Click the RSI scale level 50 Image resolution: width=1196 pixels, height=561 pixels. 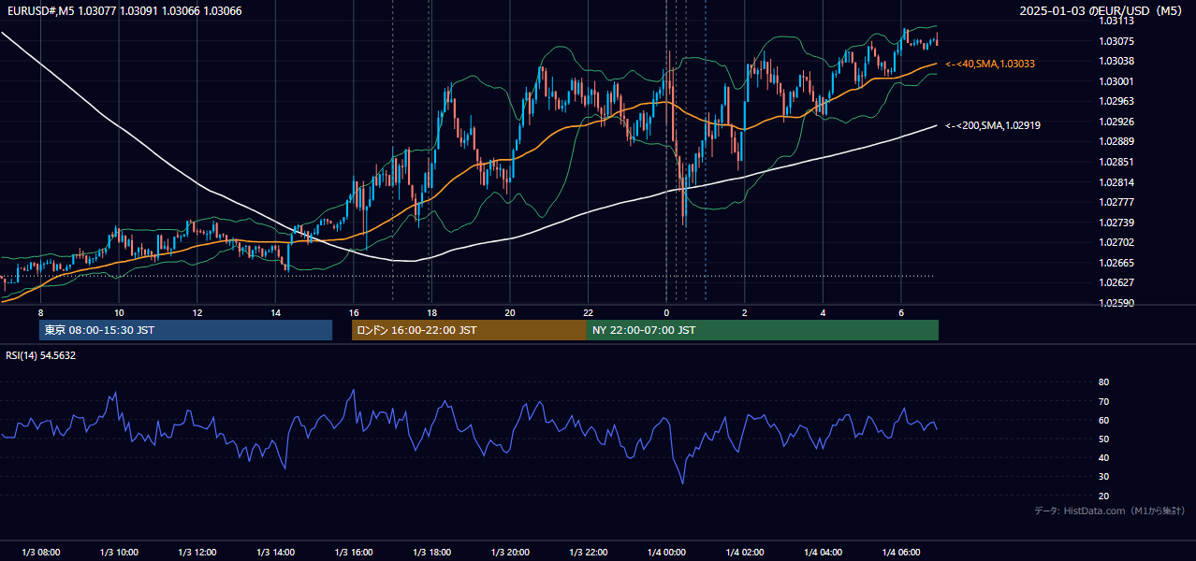(1103, 439)
